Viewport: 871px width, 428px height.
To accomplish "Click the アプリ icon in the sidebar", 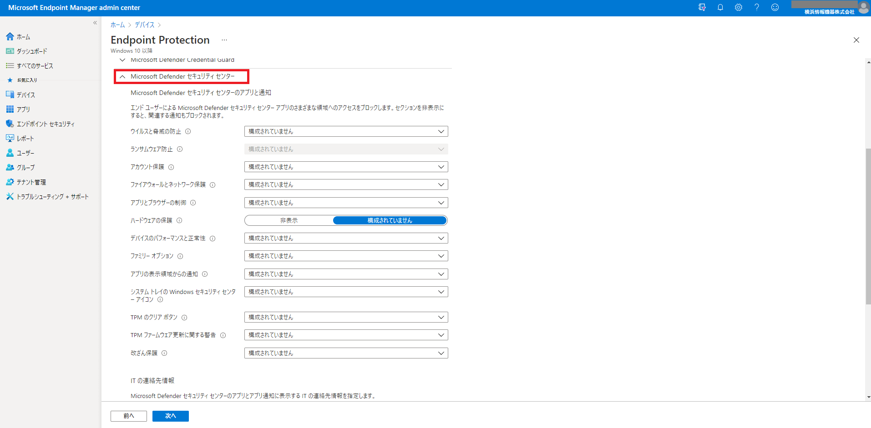I will 10,109.
